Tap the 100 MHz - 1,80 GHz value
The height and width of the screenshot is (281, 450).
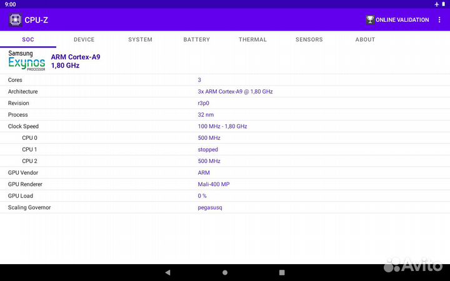[x=222, y=126]
